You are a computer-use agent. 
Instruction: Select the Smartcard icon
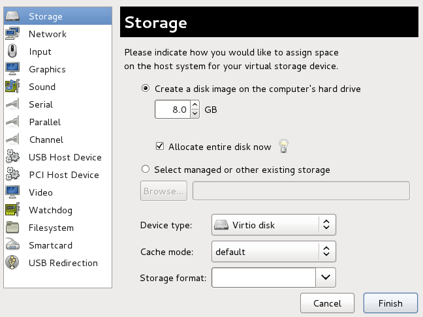tap(12, 245)
